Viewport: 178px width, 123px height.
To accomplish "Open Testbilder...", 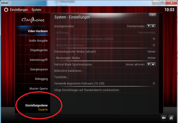I will click(105, 77).
